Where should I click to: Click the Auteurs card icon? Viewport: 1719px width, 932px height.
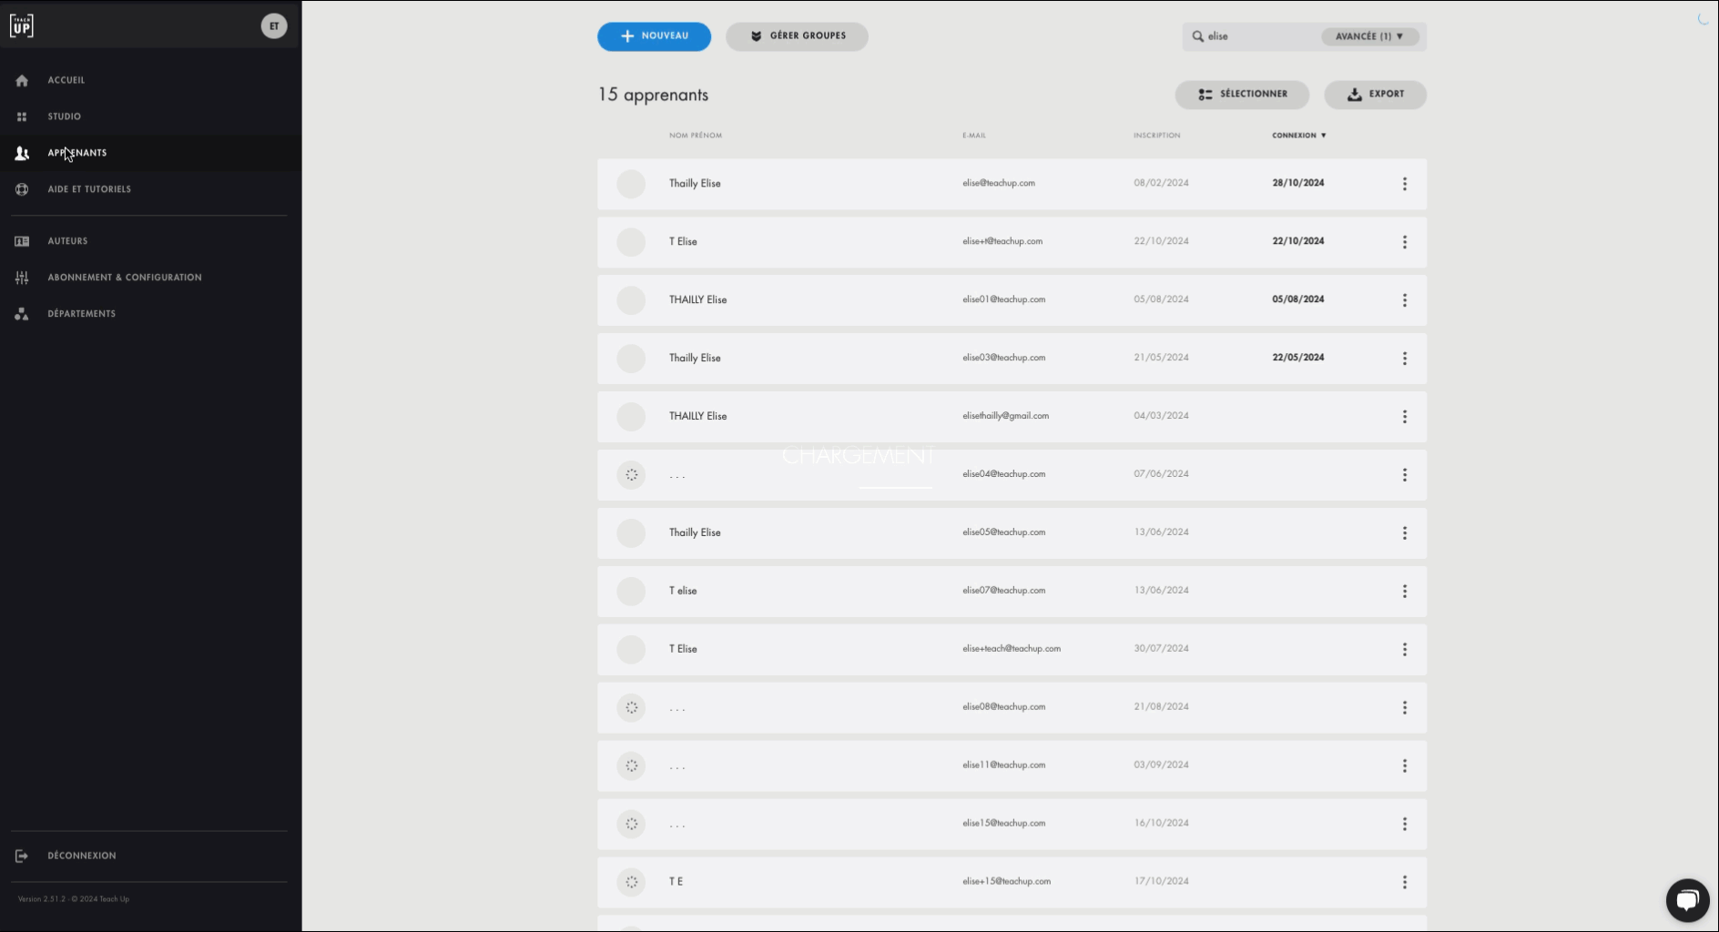click(22, 241)
